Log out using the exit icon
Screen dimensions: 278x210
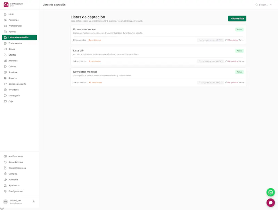coord(33,202)
